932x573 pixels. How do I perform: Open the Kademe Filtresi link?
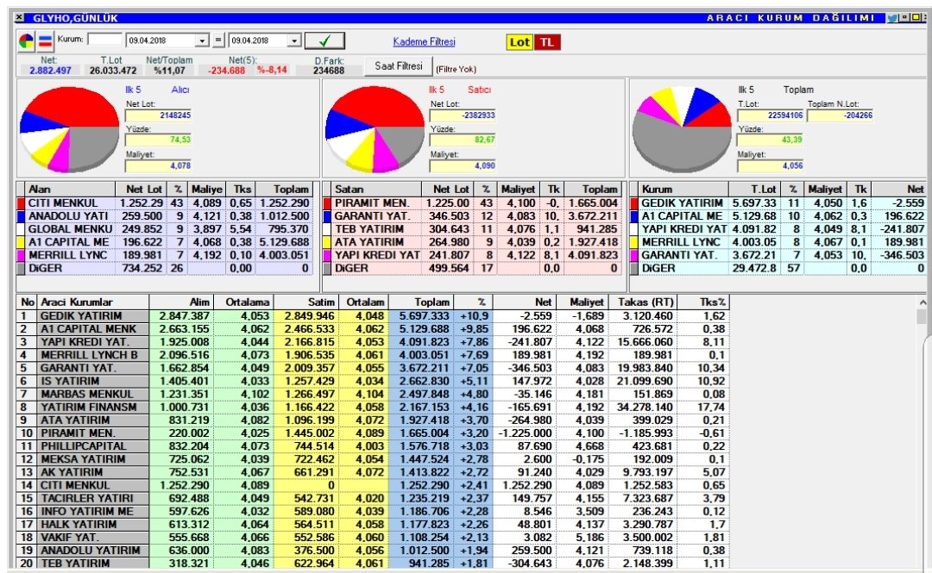(x=424, y=41)
